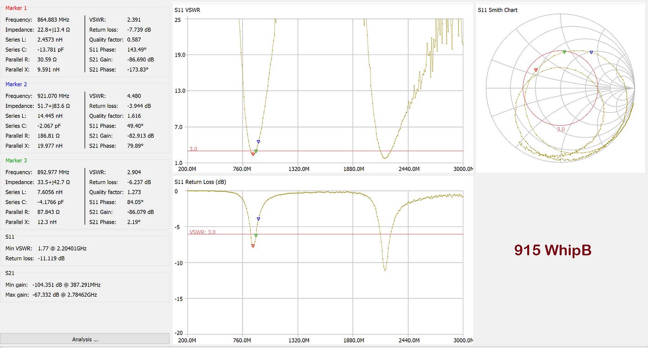
Task: Click Parallel R value 30.59 Ω
Action: pos(47,60)
